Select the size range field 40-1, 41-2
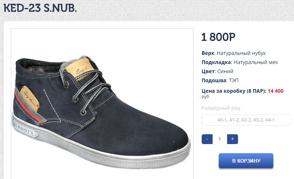Viewport: 294px width, 179px height. click(246, 120)
